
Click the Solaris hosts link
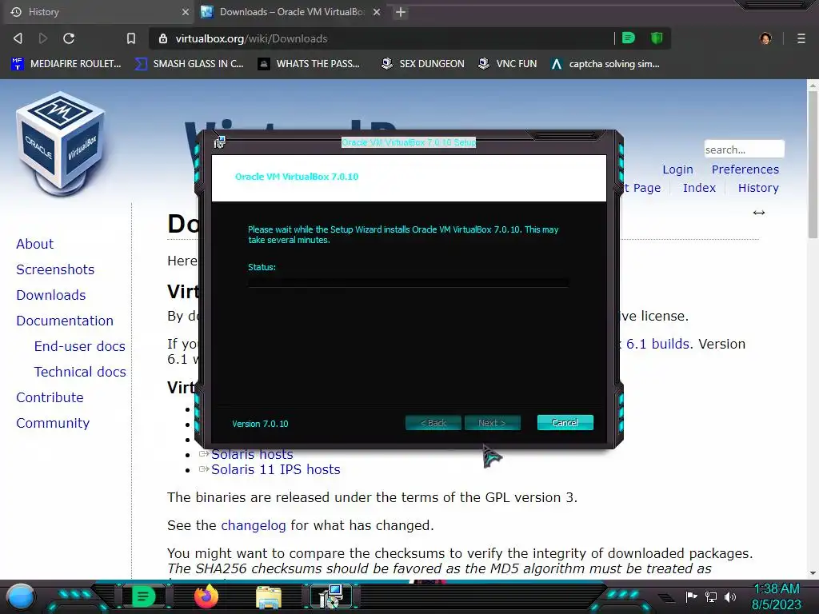pyautogui.click(x=252, y=454)
